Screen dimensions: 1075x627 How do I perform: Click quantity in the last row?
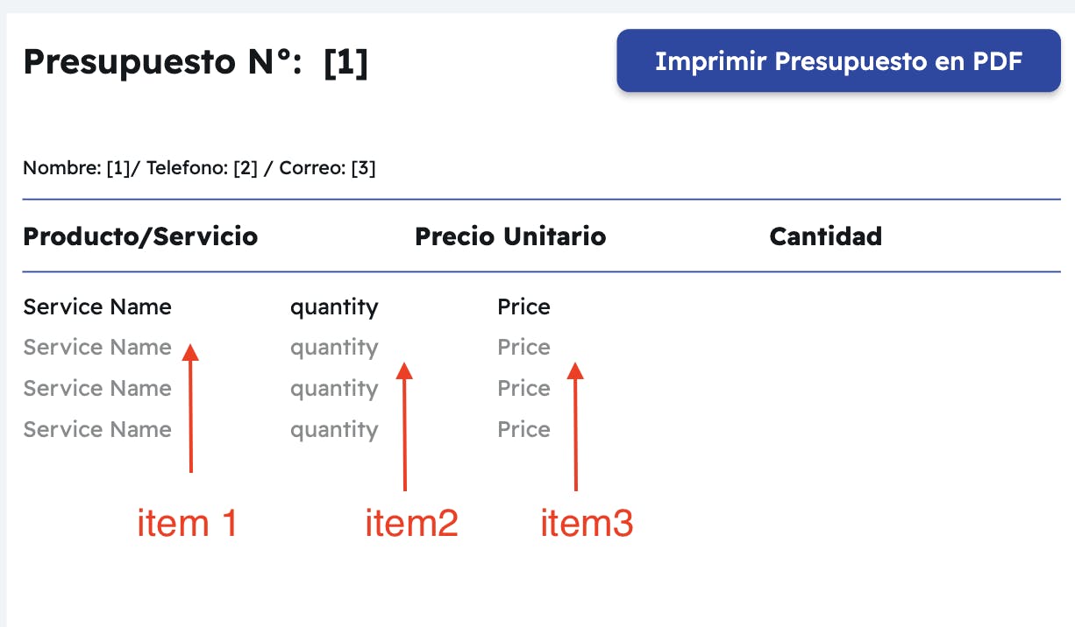[x=334, y=430]
